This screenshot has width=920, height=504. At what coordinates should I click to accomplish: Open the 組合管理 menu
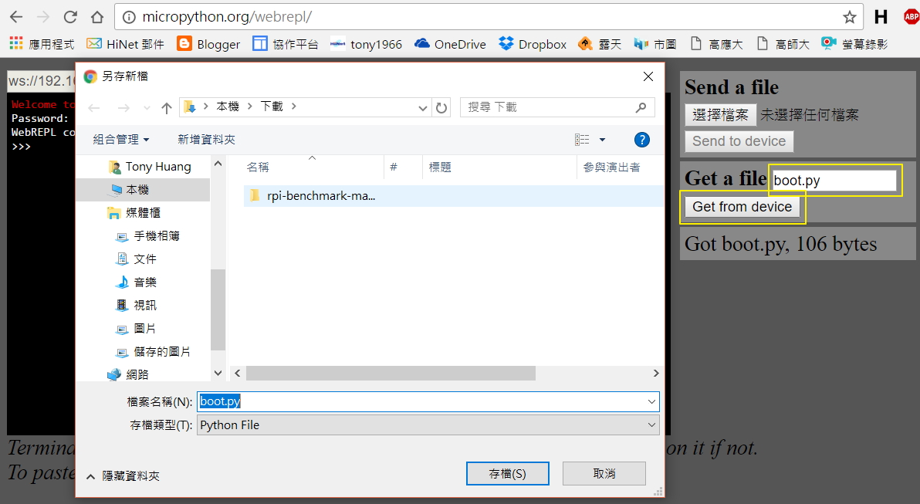(x=121, y=140)
